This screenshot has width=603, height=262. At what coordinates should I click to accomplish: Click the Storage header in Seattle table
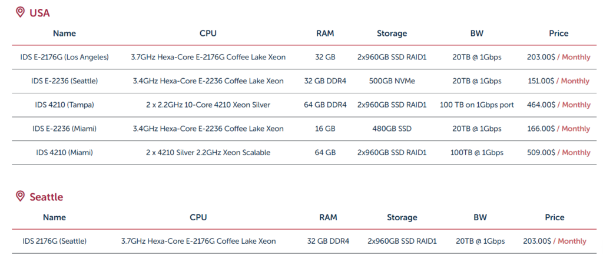402,217
